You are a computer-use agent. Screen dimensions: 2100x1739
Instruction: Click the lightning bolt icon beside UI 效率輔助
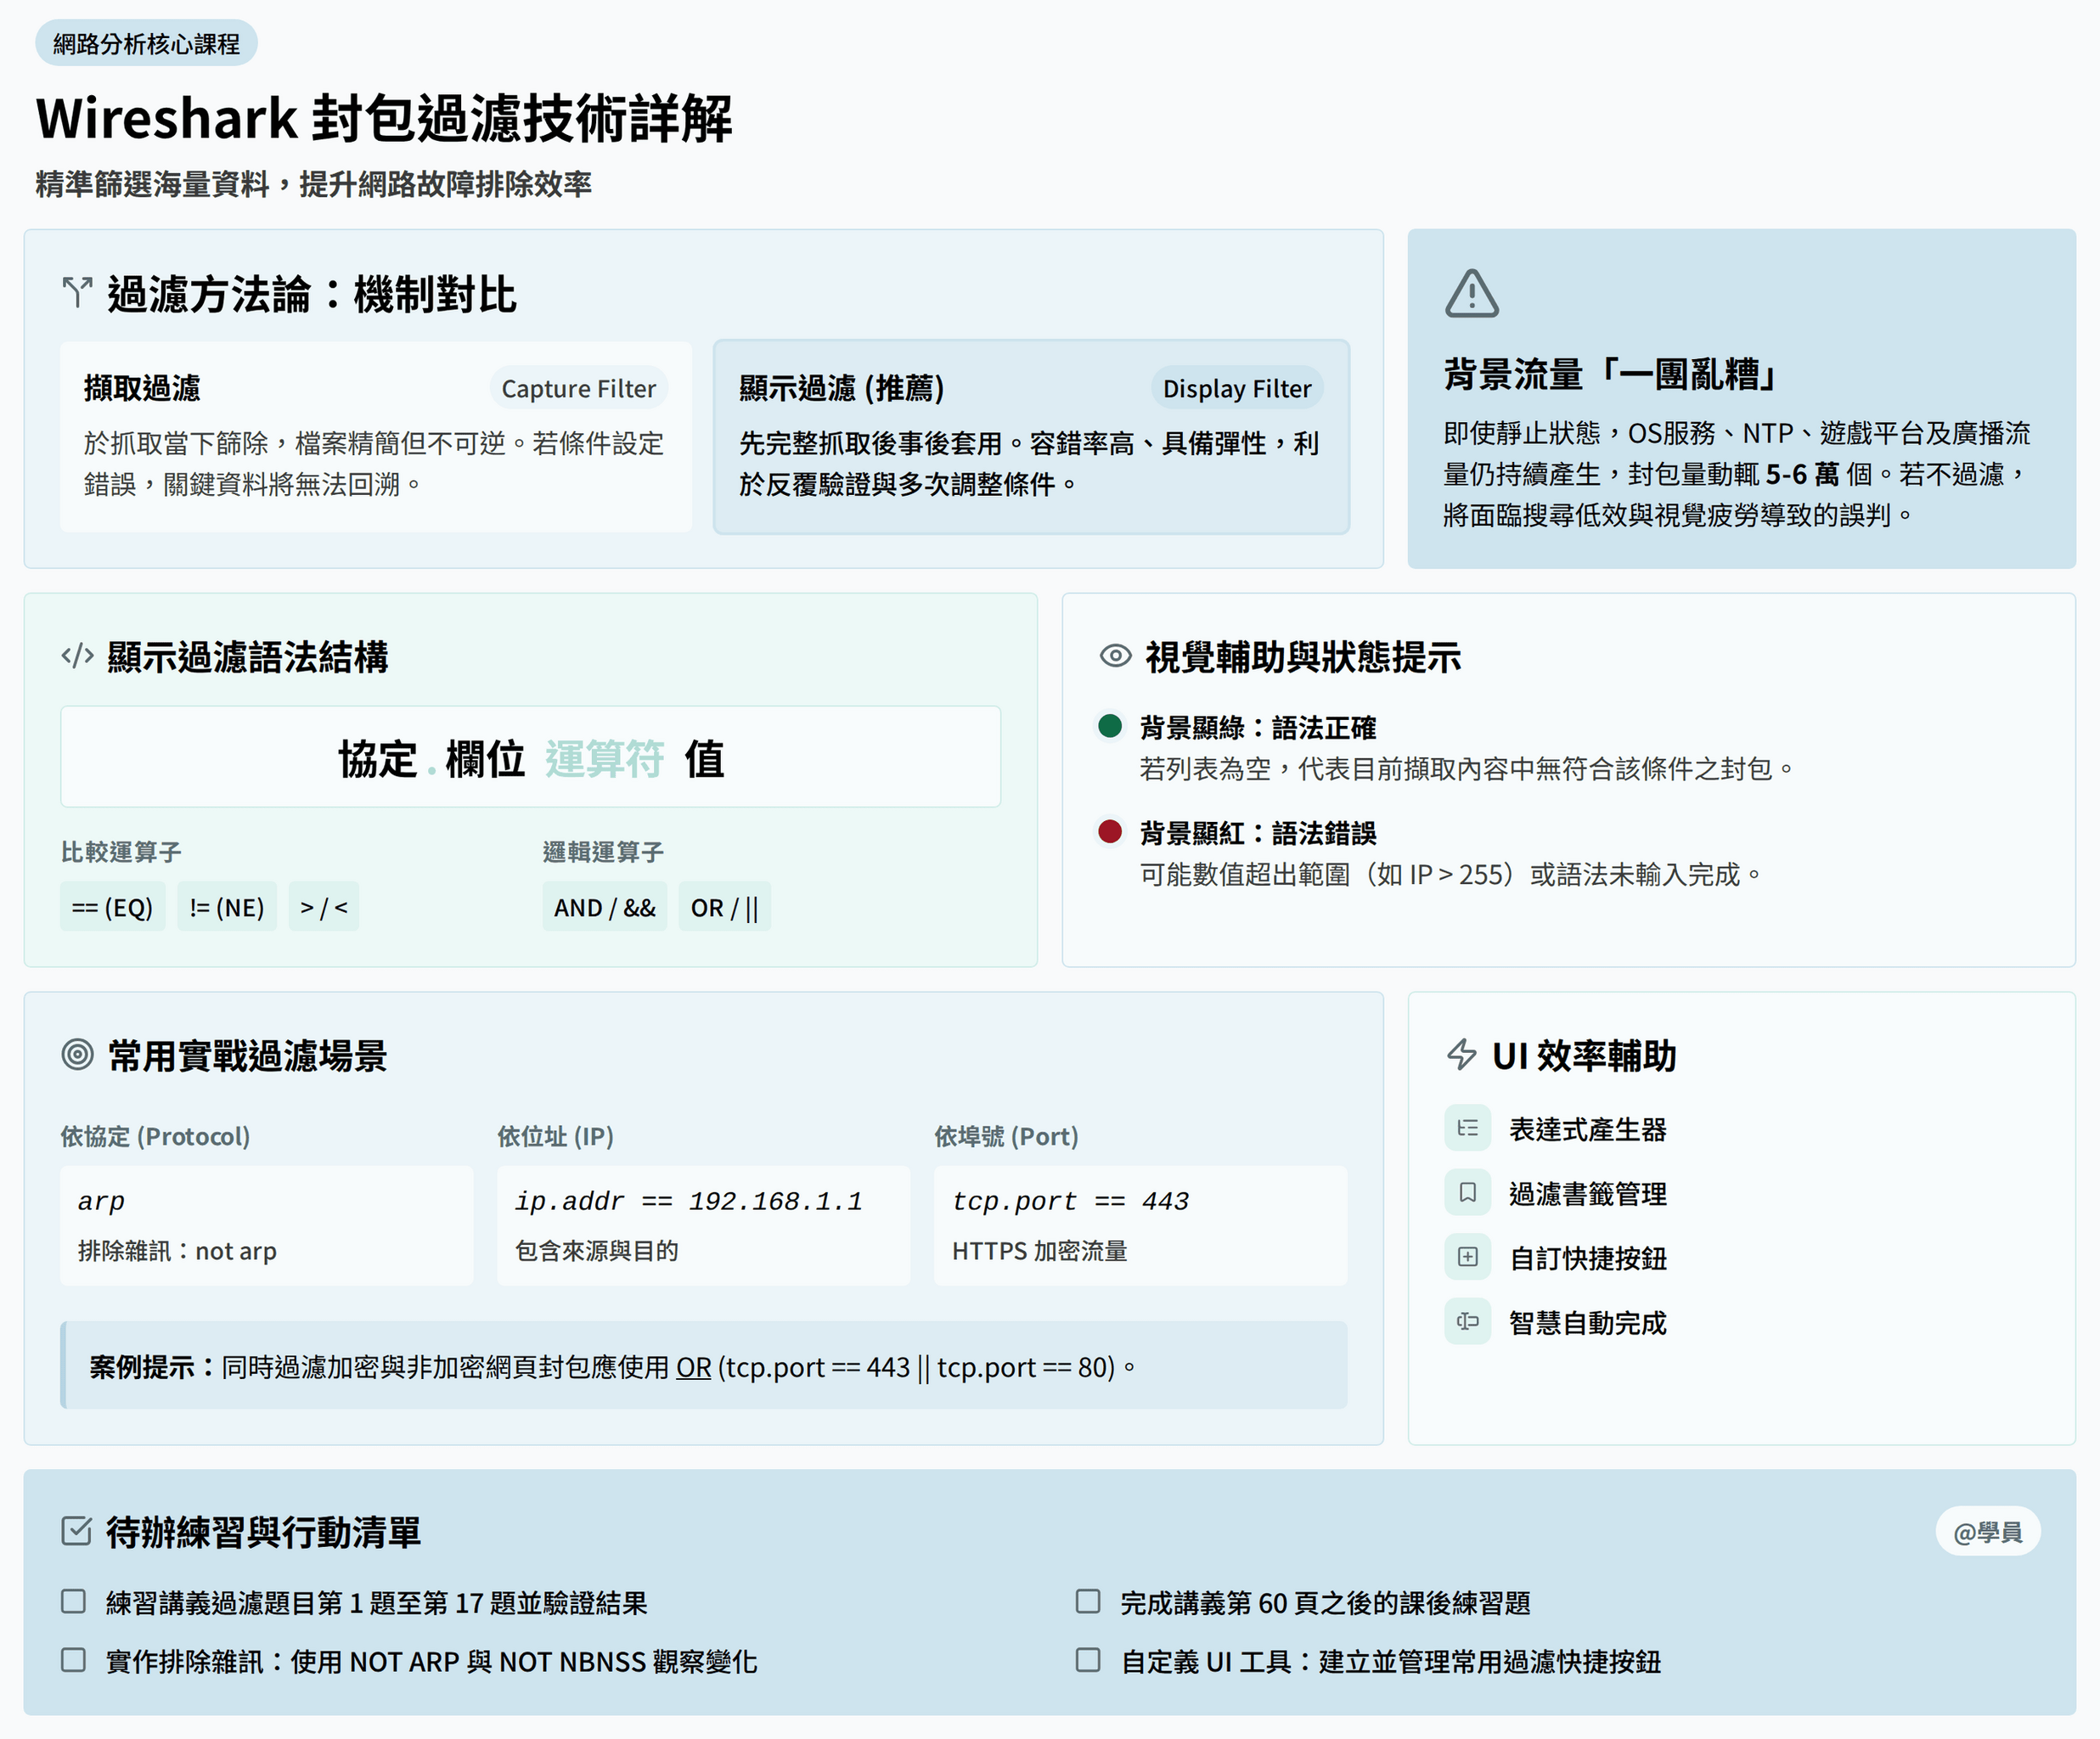(1462, 1054)
